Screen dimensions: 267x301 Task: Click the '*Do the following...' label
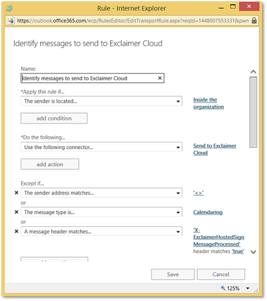[43, 137]
